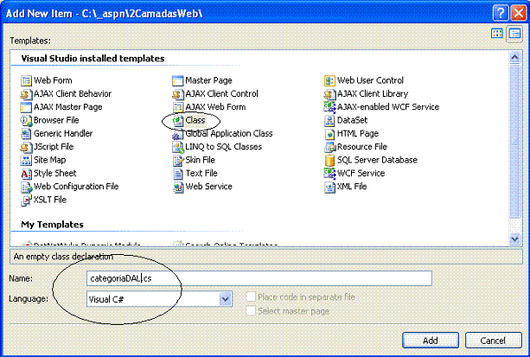Click the templates vertical scrollbar thumb
This screenshot has height=357, width=530.
514,141
